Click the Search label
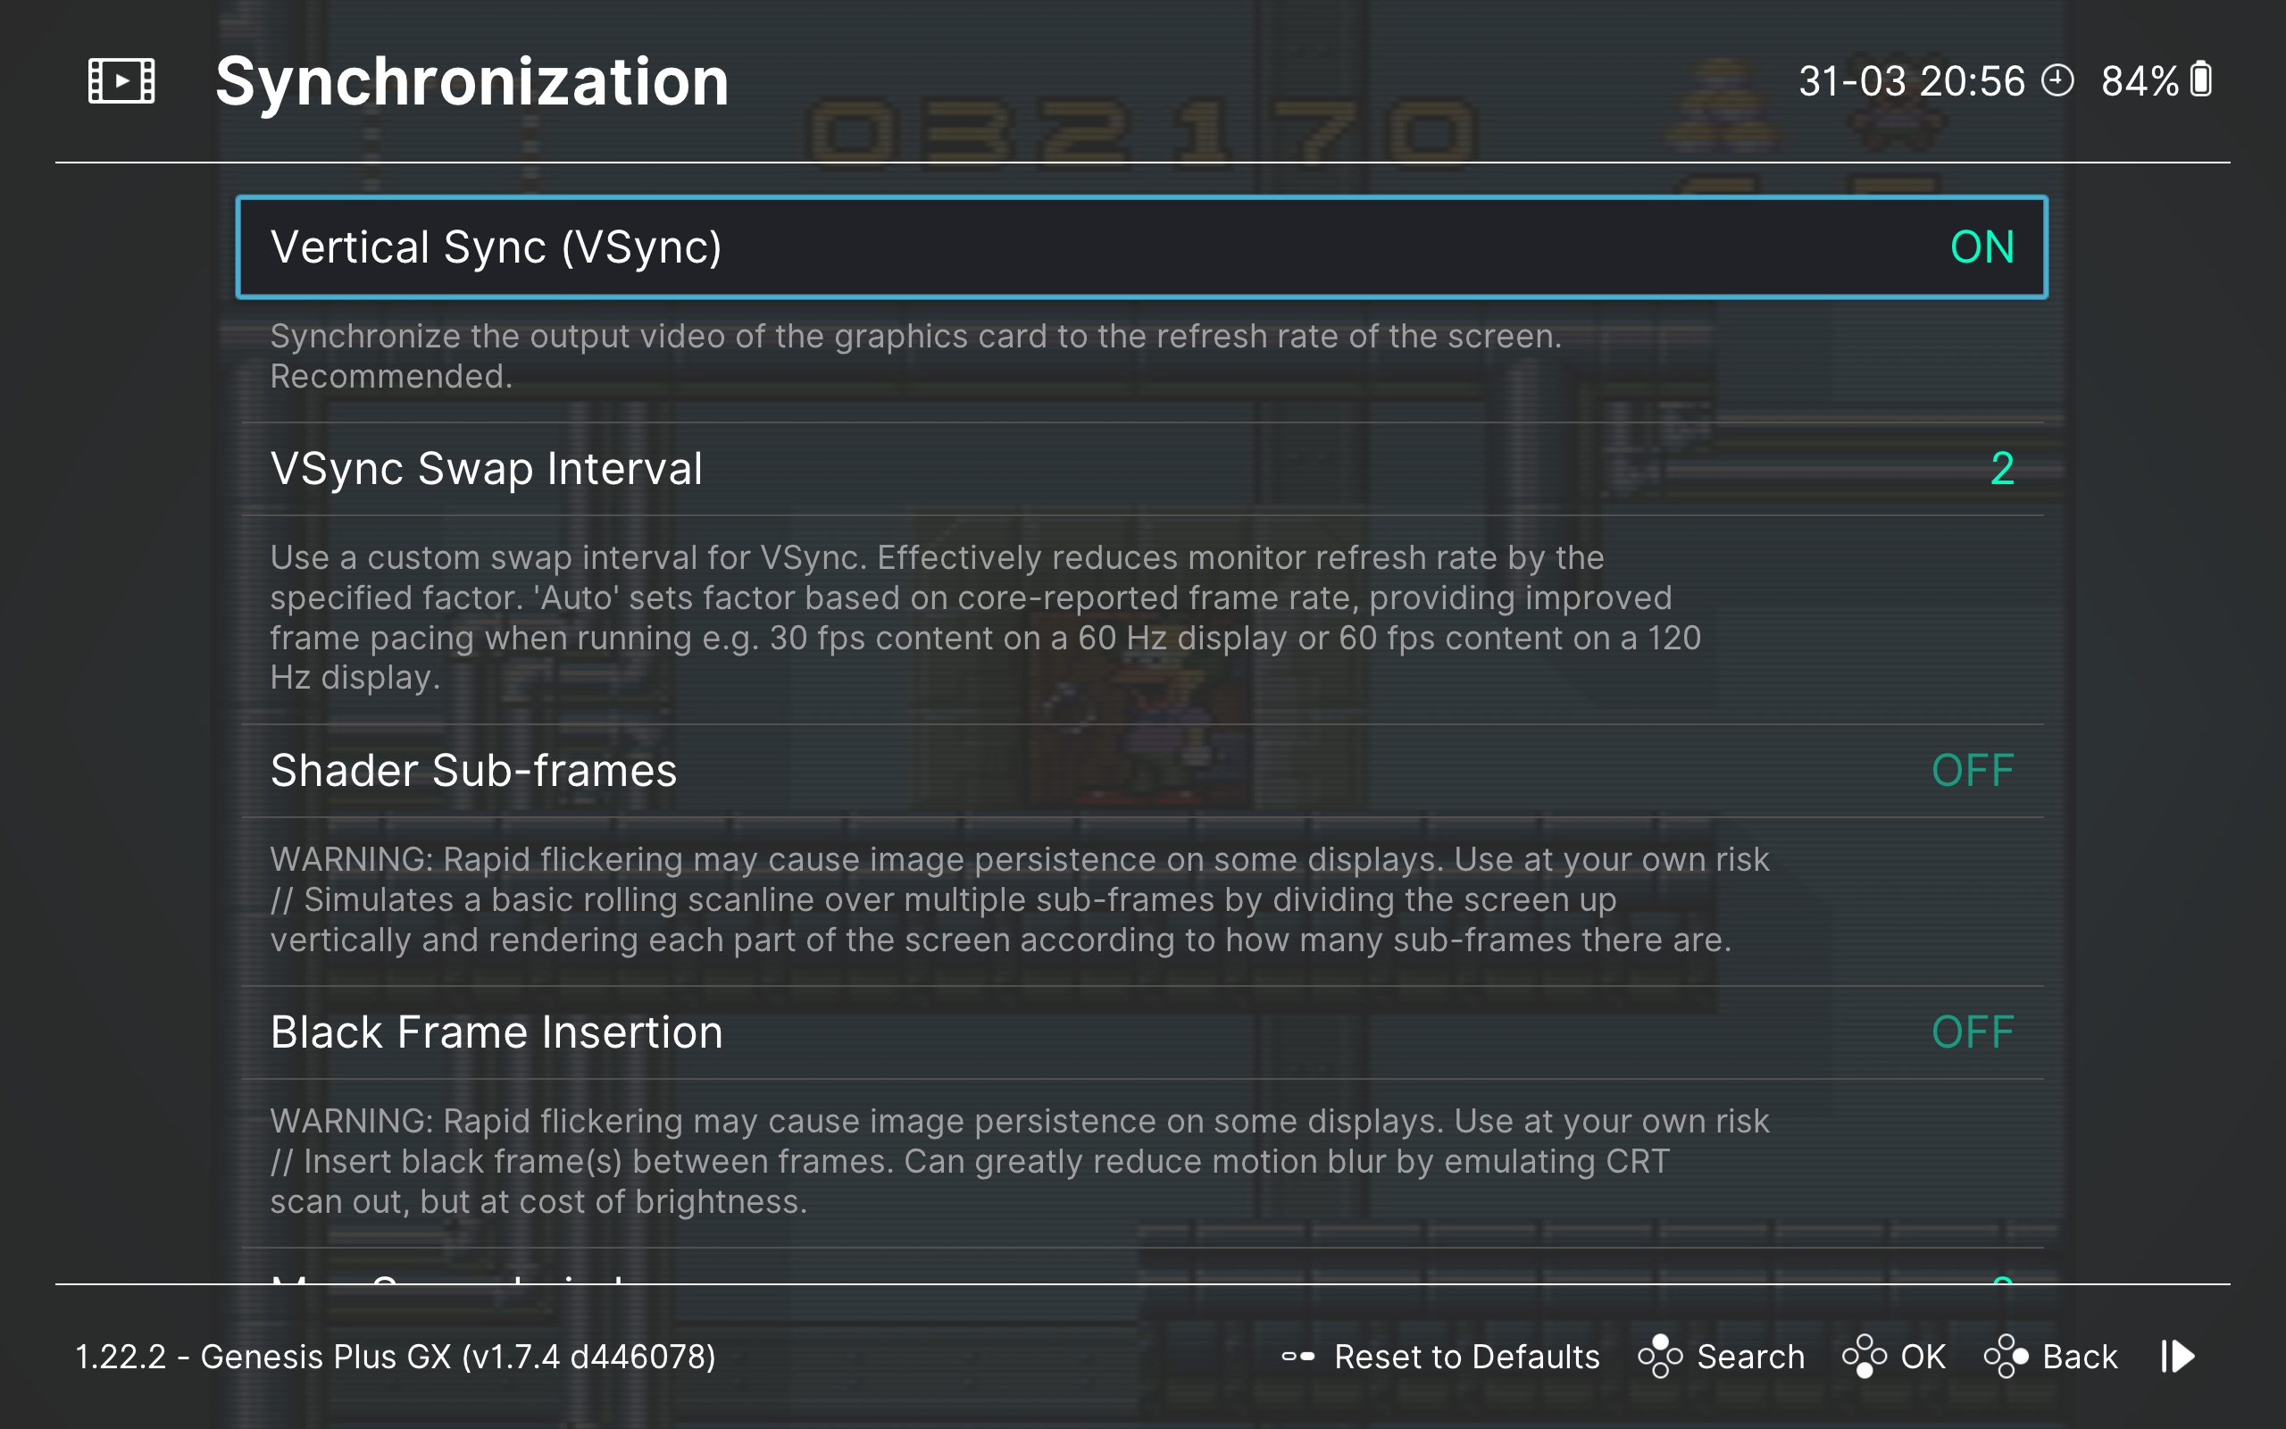Viewport: 2286px width, 1429px height. tap(1749, 1358)
